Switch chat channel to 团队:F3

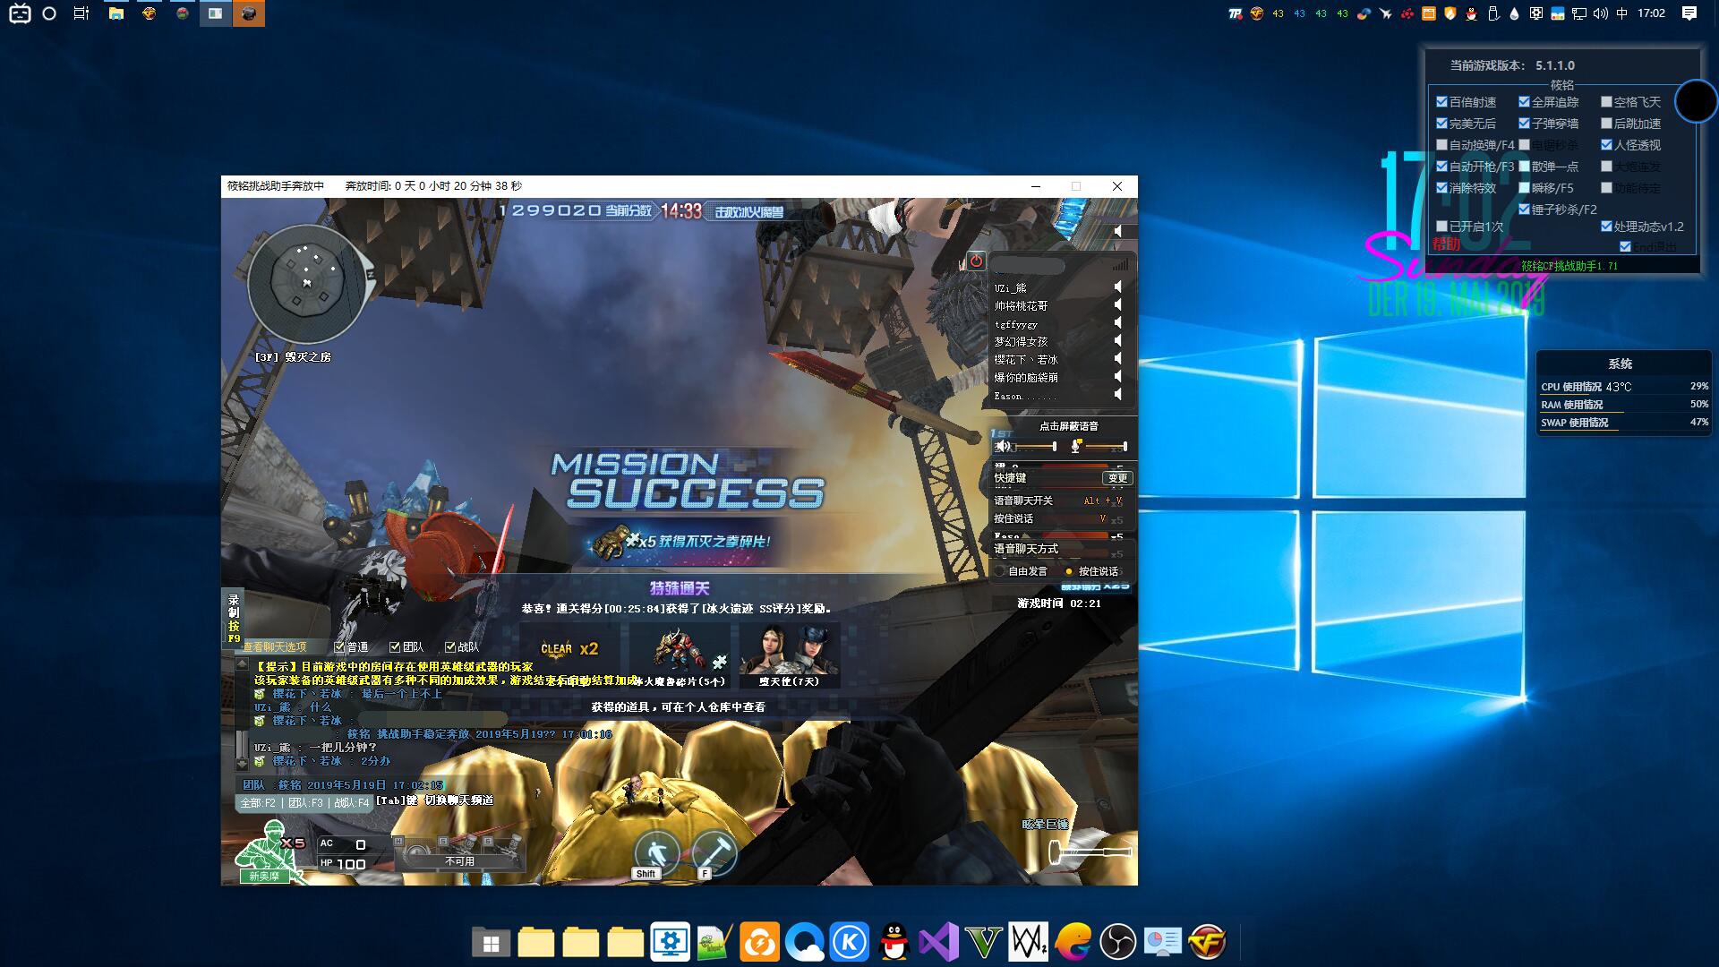(305, 803)
